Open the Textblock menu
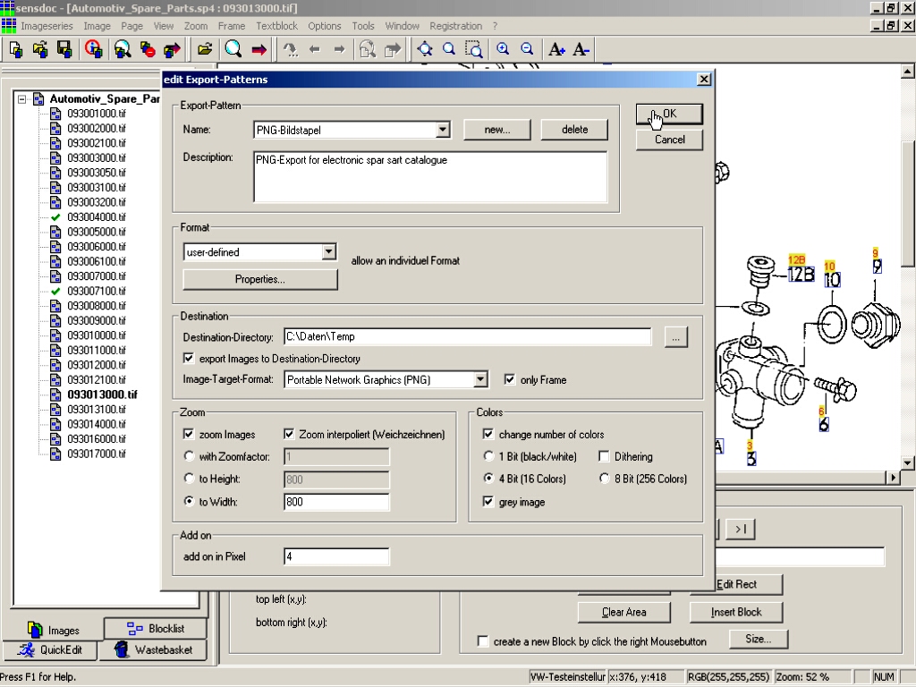This screenshot has height=687, width=916. click(x=276, y=26)
